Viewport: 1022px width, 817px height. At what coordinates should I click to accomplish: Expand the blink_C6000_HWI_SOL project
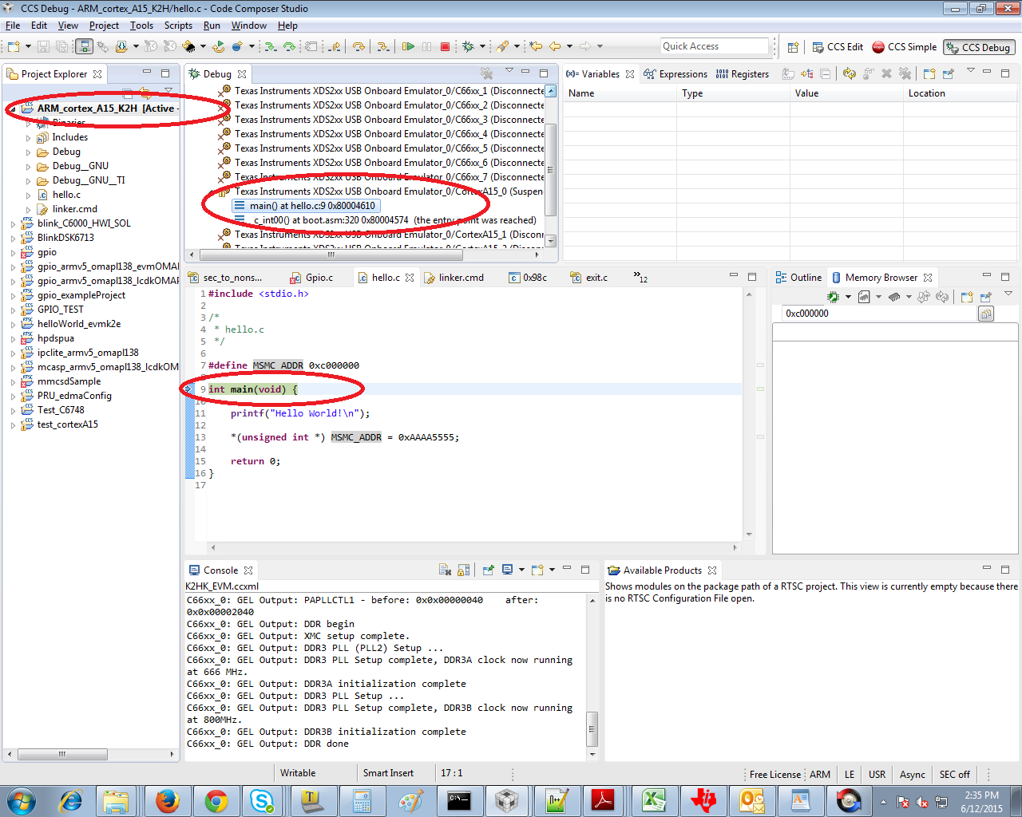coord(13,223)
